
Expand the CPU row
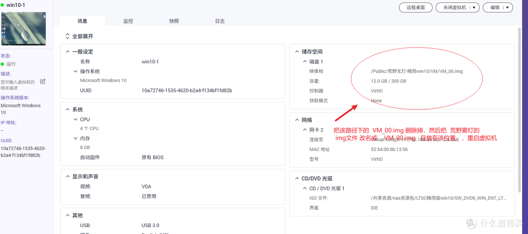tap(75, 119)
